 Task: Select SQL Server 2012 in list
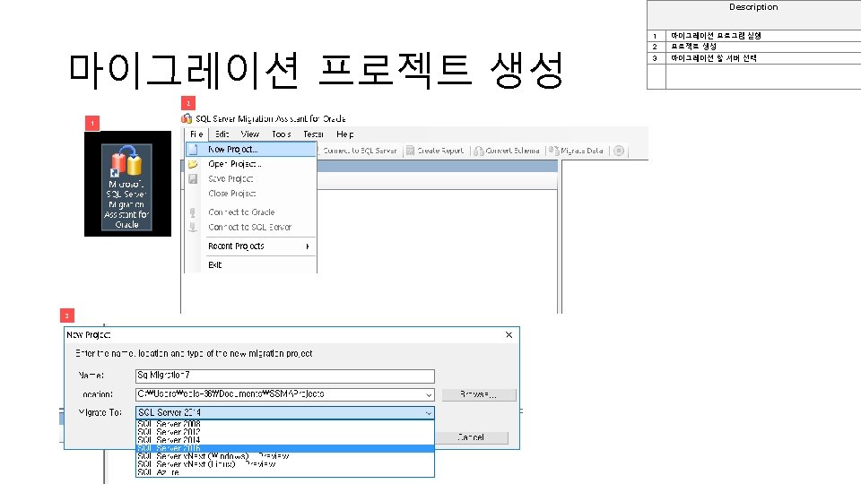285,432
